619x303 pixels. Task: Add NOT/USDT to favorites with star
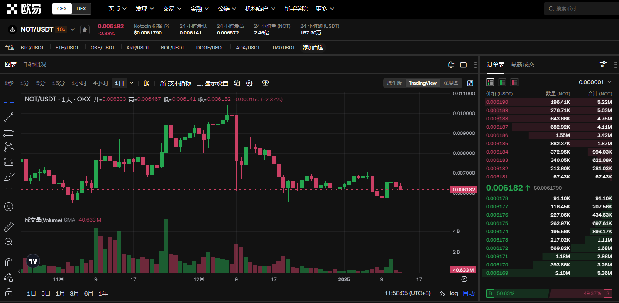tap(85, 29)
